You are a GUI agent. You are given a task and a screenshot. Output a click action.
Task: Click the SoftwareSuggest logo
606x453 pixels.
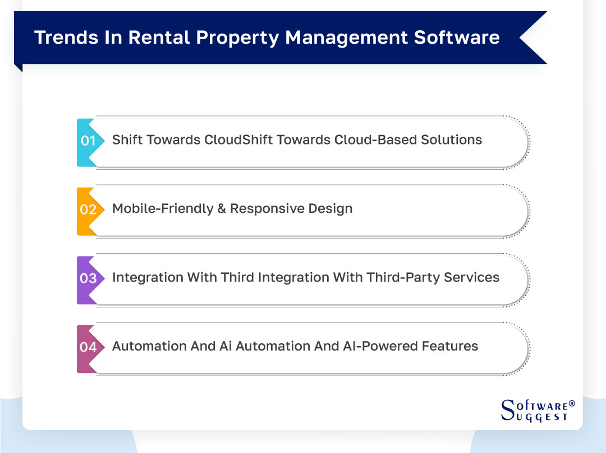pyautogui.click(x=536, y=411)
